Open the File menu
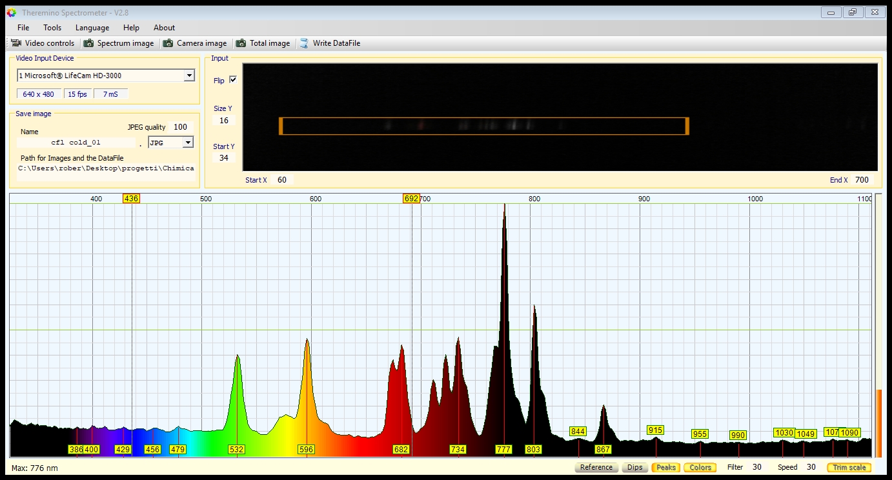This screenshot has height=480, width=892. coord(23,28)
